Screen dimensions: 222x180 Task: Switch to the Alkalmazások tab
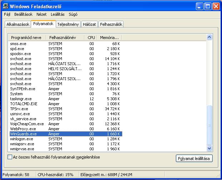18,24
